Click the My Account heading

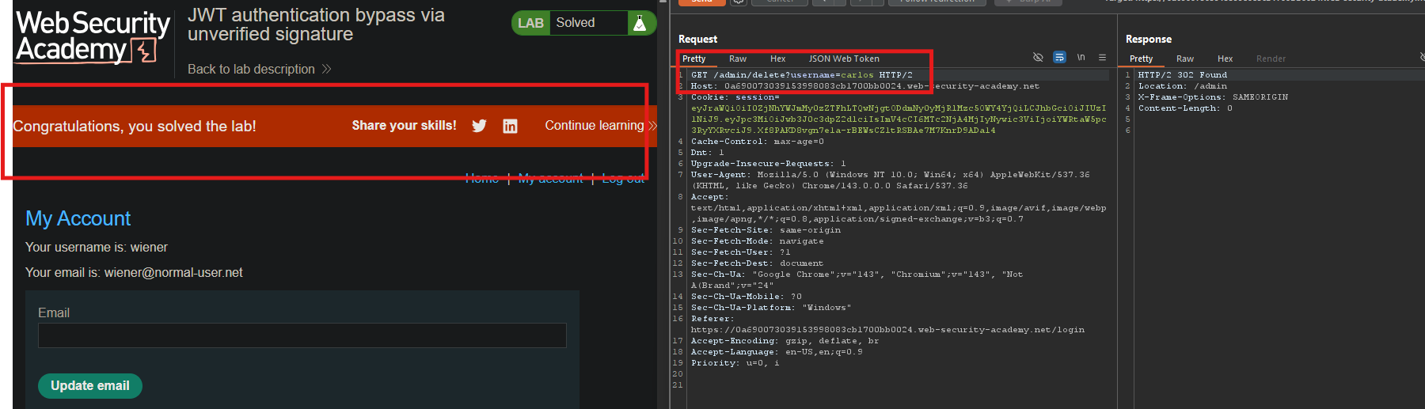[78, 219]
